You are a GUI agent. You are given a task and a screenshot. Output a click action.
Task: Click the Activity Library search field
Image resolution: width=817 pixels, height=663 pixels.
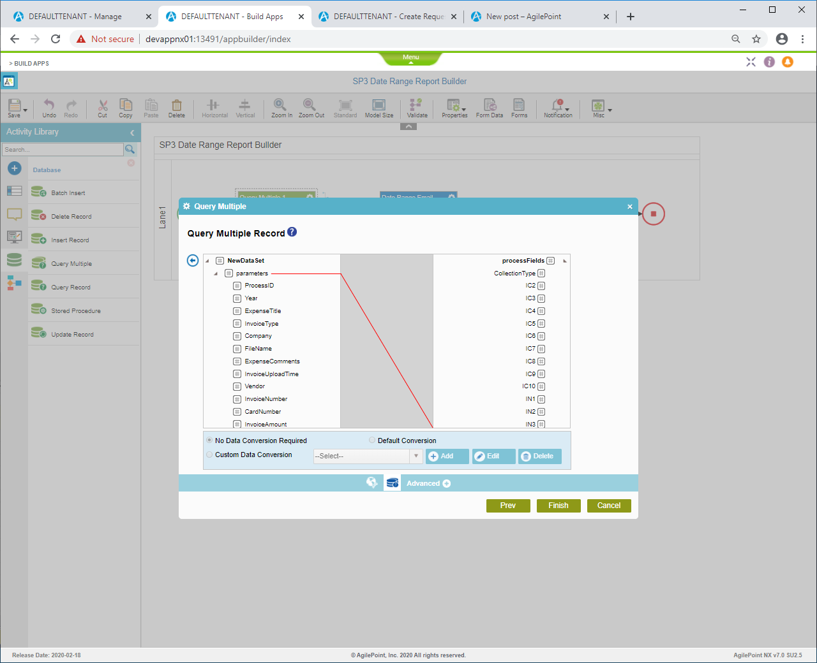(63, 150)
